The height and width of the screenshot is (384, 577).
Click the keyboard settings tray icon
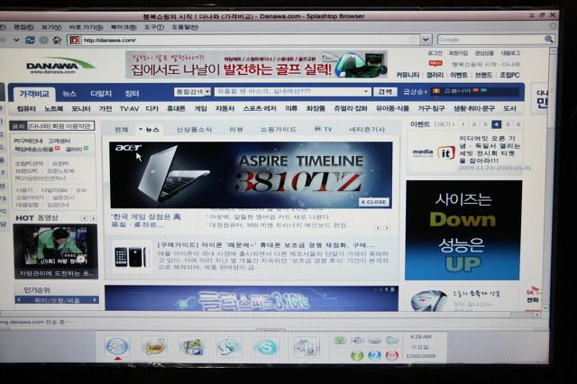coord(375,341)
